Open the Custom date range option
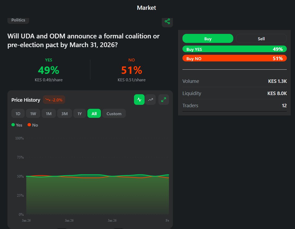Viewport: 295px width, 229px height. tap(114, 114)
